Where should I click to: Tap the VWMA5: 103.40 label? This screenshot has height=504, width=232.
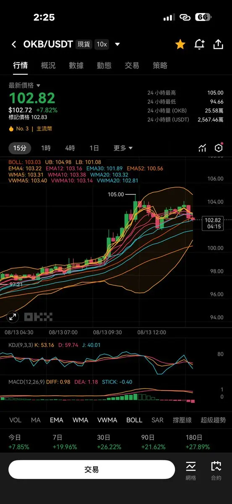pyautogui.click(x=28, y=181)
